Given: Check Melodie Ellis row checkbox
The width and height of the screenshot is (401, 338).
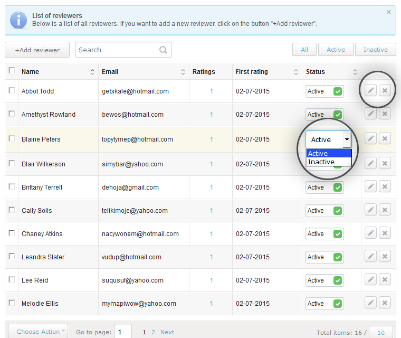Looking at the screenshot, I should point(12,303).
